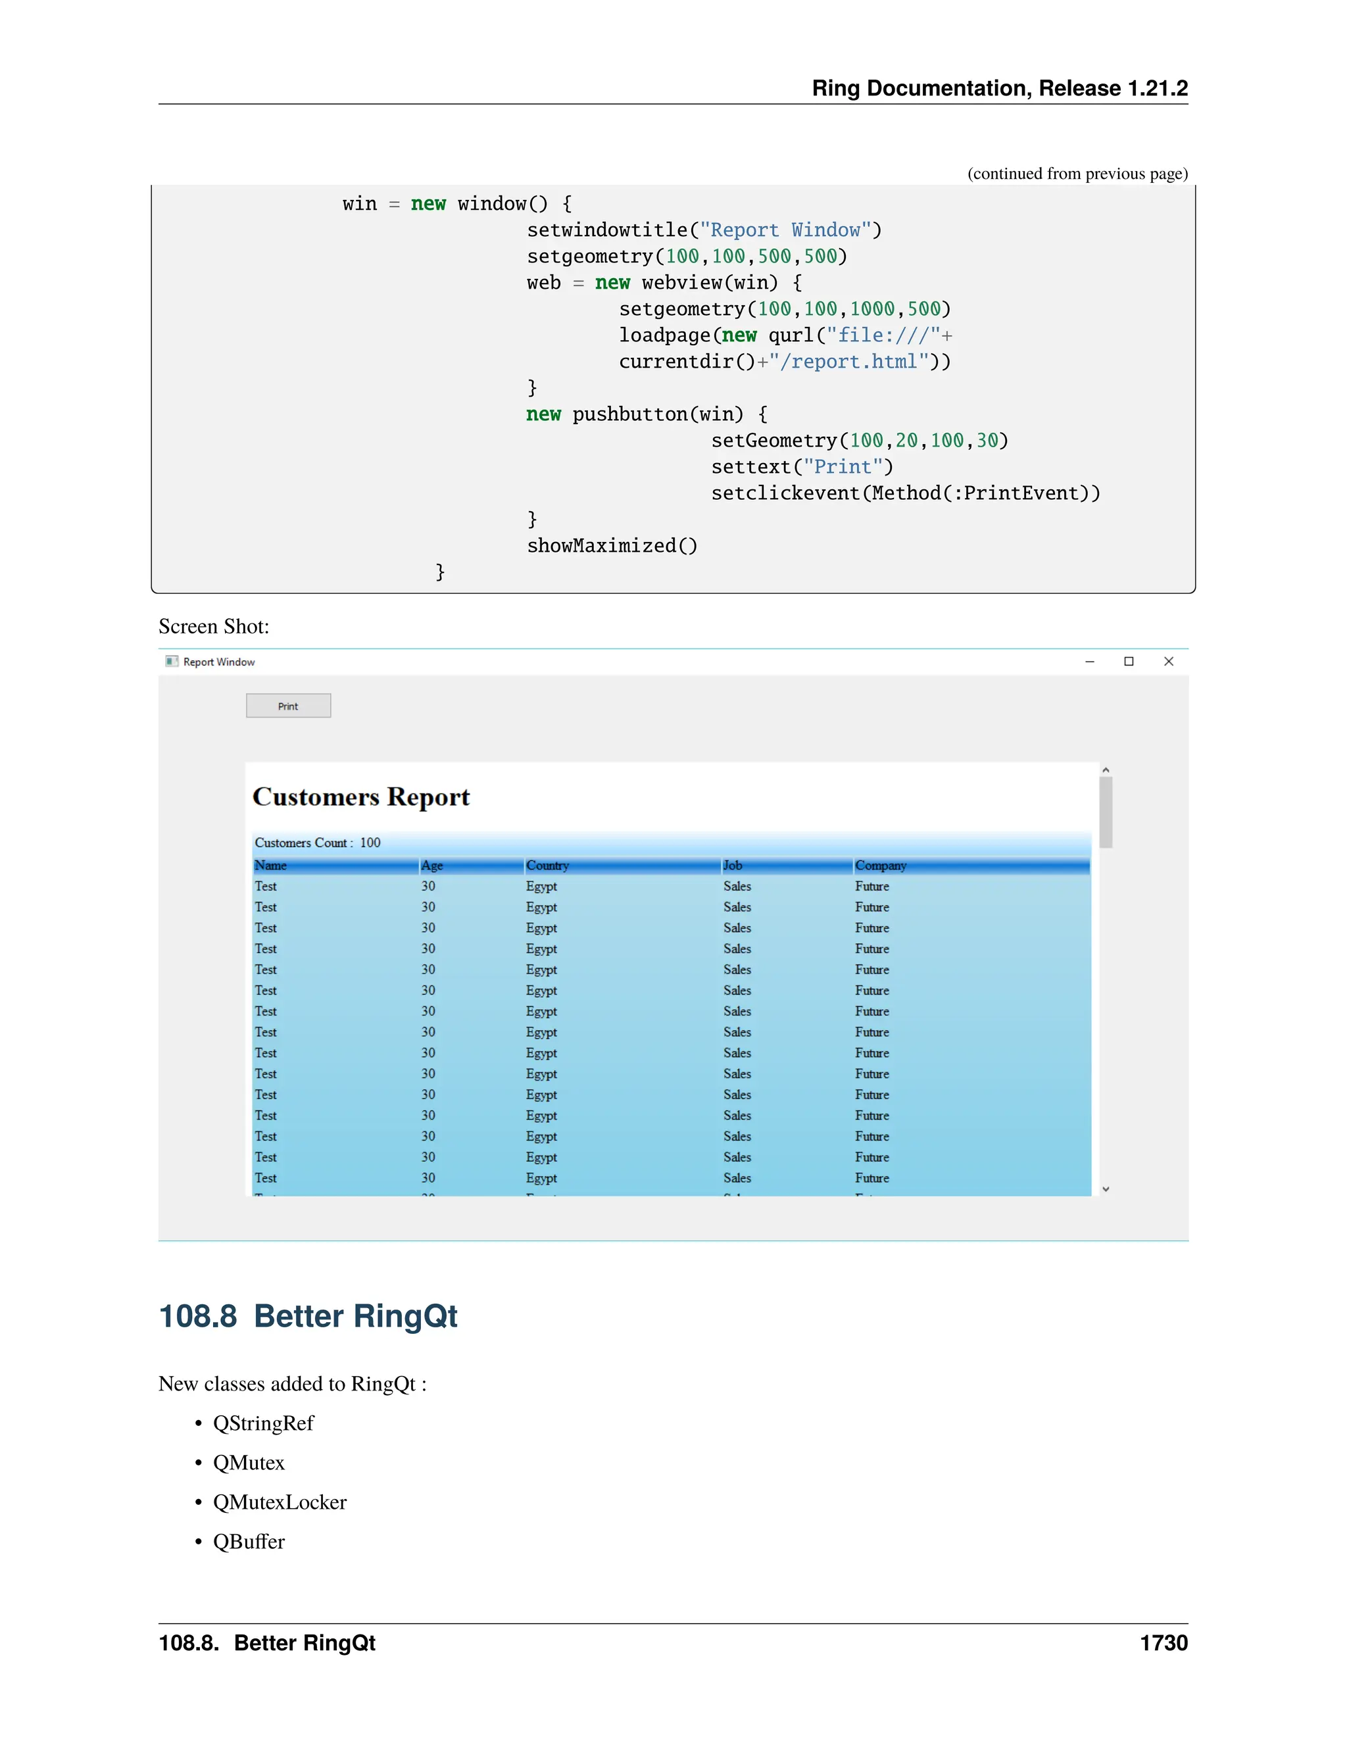Click the Country column header
This screenshot has width=1347, height=1743.
point(547,865)
